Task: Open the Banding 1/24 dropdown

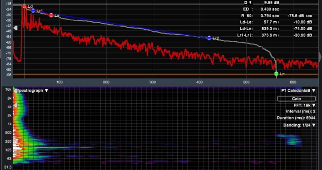Action: click(x=299, y=125)
